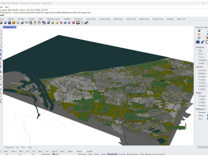The width and height of the screenshot is (208, 156).
Task: Click blue linked icon beside camera in Properties
Action: point(202,42)
